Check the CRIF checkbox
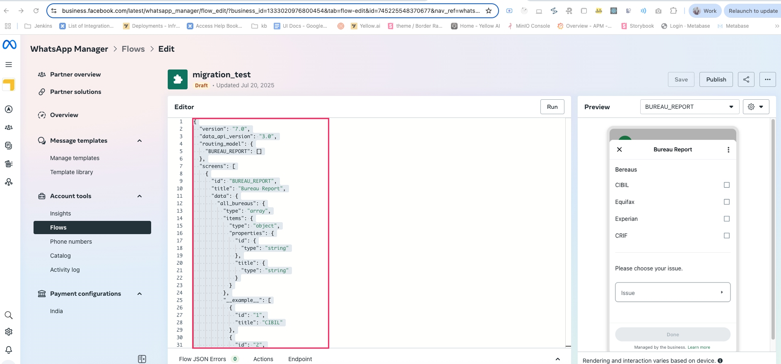 tap(727, 236)
